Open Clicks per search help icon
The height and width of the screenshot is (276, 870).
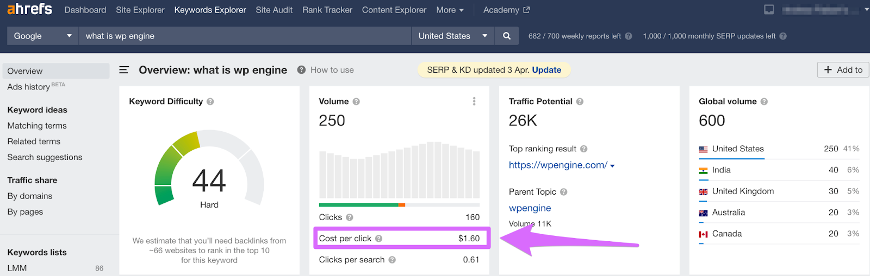pyautogui.click(x=392, y=260)
